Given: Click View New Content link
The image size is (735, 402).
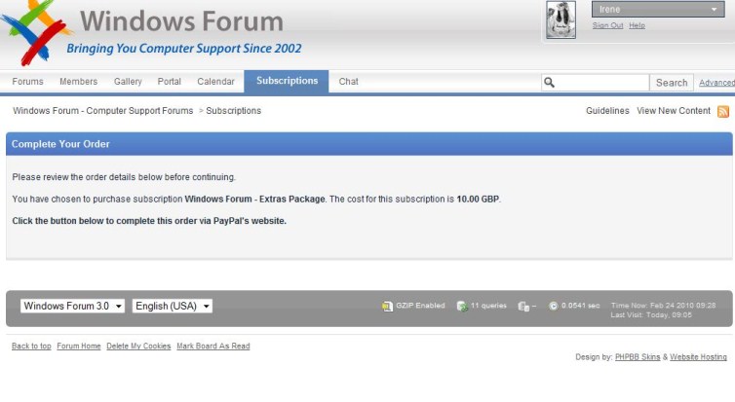Looking at the screenshot, I should point(674,111).
